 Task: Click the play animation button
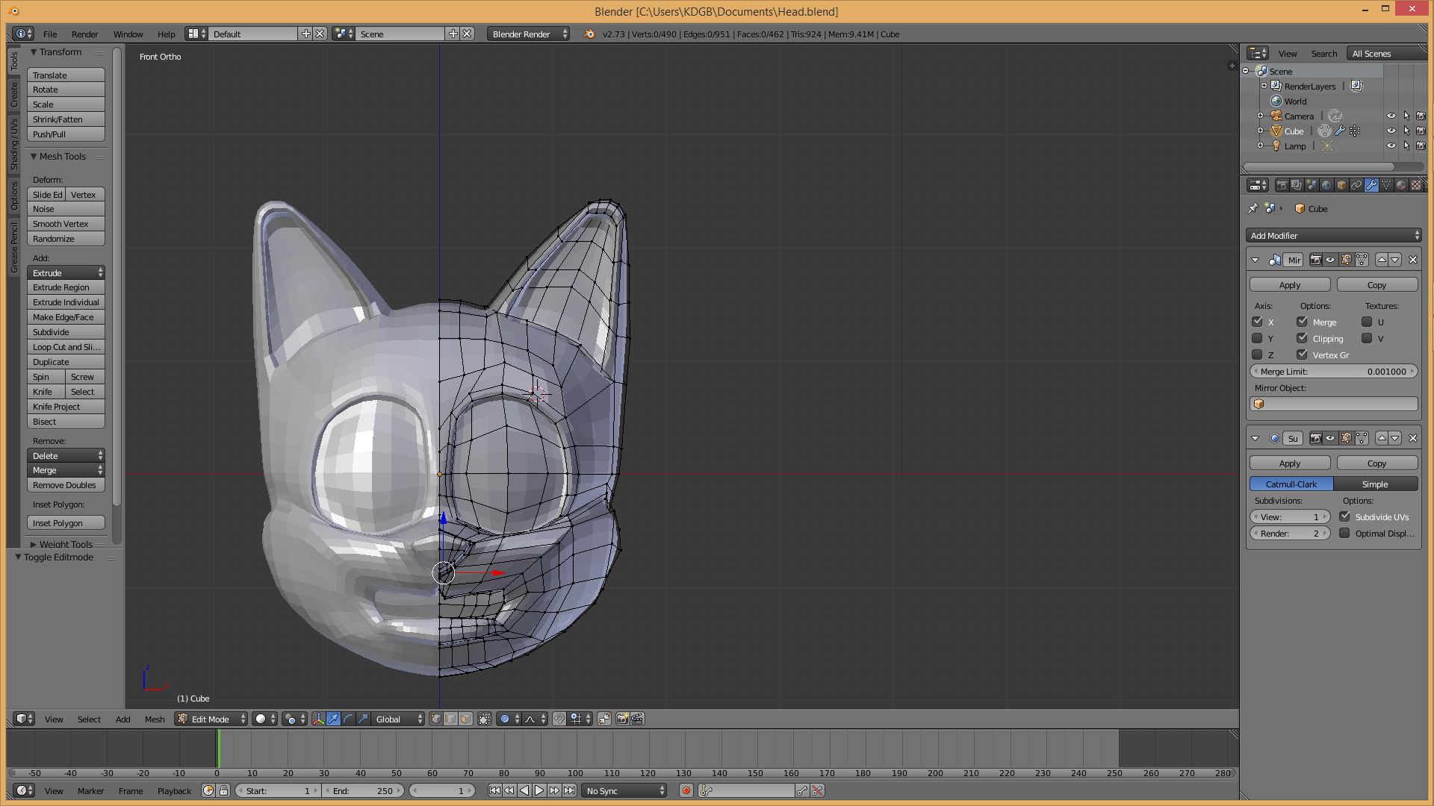point(539,790)
